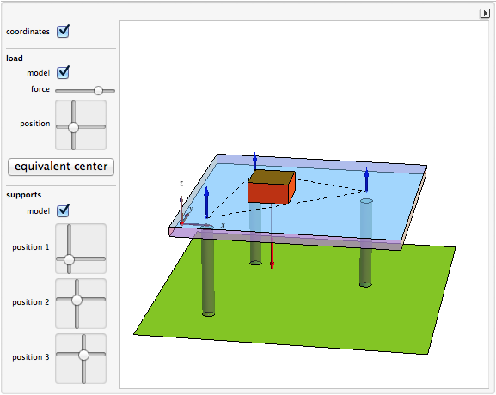This screenshot has width=496, height=395.
Task: Click the equivalent center button
Action: (x=61, y=167)
